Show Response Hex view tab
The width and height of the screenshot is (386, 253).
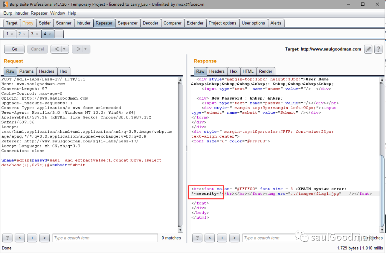tap(234, 71)
